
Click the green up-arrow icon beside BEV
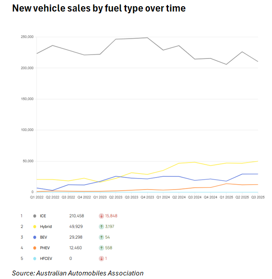tap(101, 237)
